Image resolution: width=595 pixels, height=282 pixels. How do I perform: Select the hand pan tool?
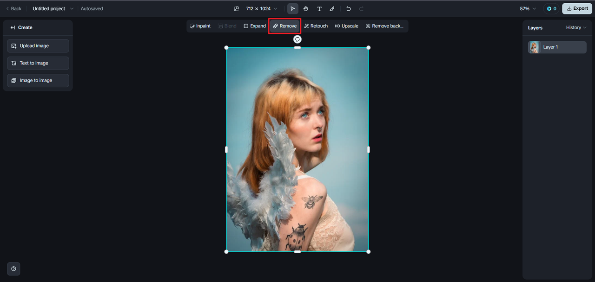tap(305, 9)
